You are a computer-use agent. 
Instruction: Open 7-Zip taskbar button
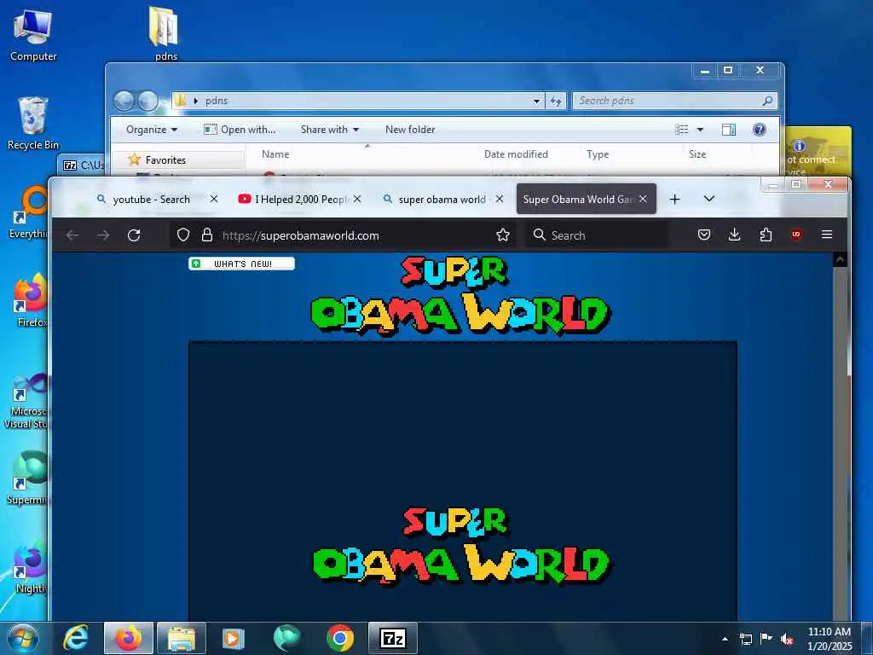pyautogui.click(x=392, y=638)
